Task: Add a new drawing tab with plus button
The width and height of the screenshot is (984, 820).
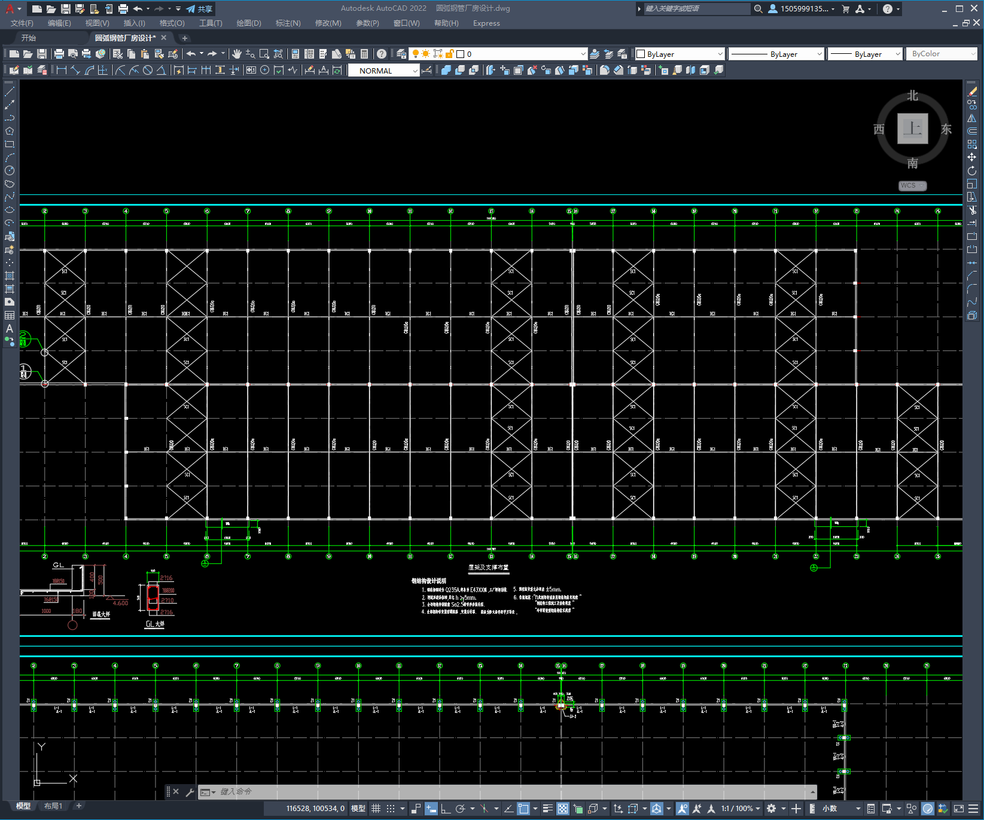Action: [185, 38]
